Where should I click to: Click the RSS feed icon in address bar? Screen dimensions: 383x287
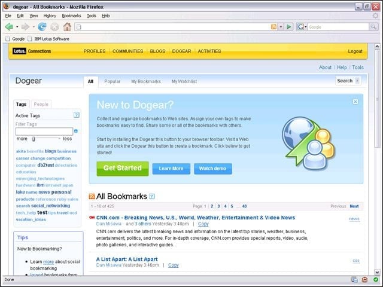pyautogui.click(x=274, y=26)
